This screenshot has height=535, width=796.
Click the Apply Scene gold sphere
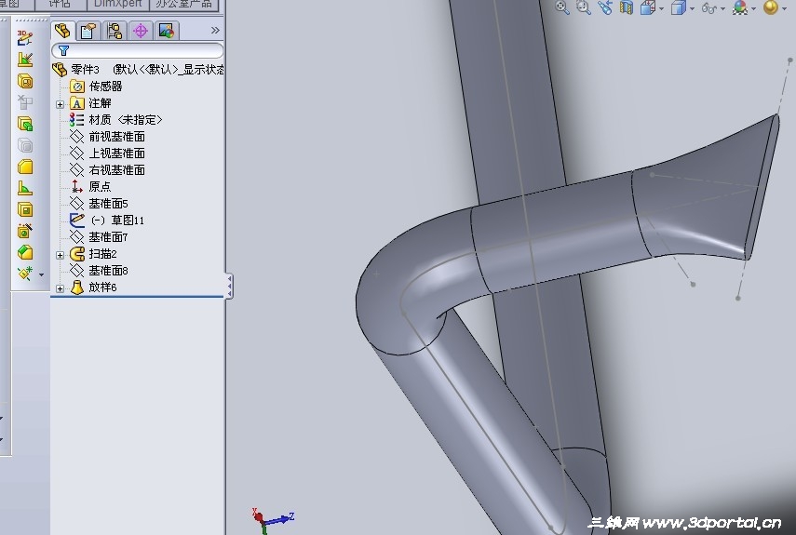click(x=771, y=7)
